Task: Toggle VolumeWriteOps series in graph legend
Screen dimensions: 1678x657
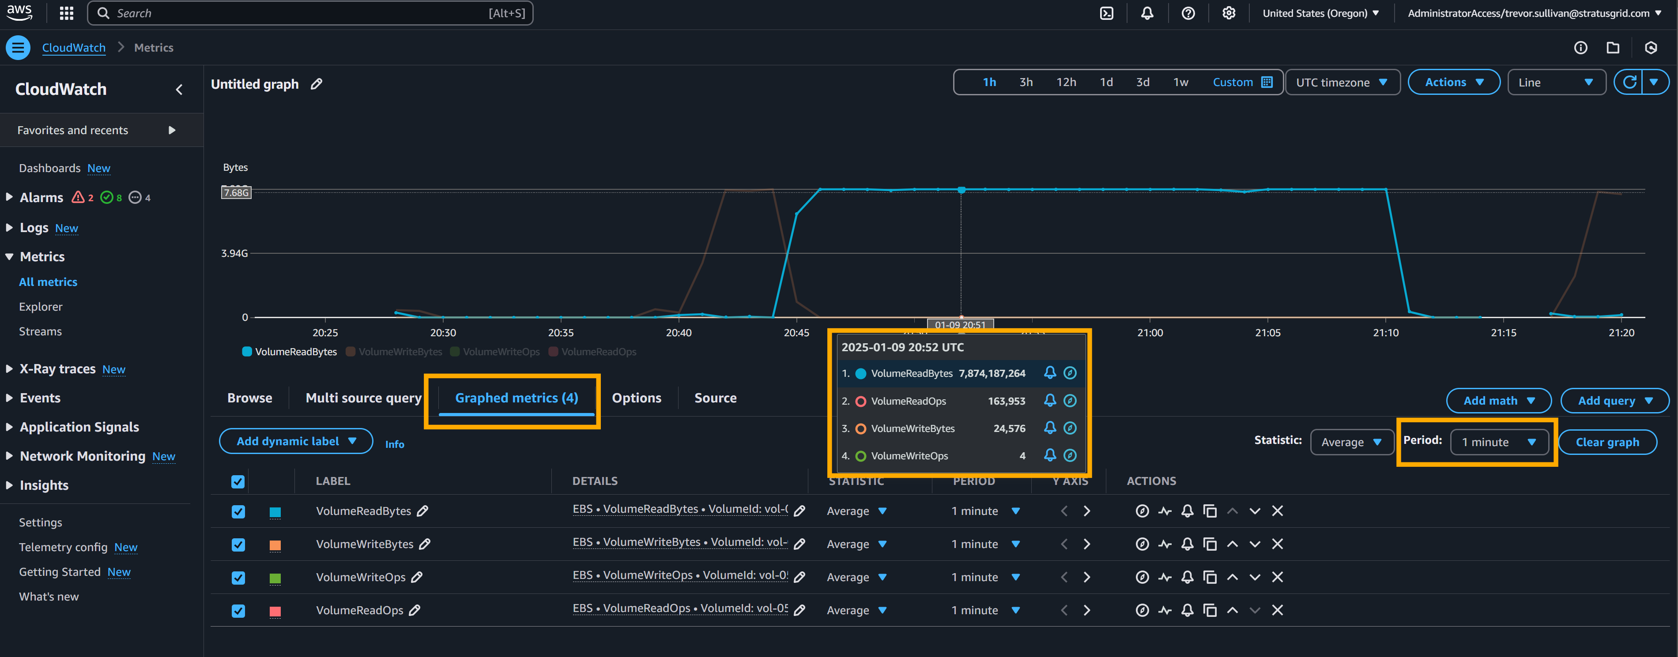Action: pyautogui.click(x=495, y=352)
